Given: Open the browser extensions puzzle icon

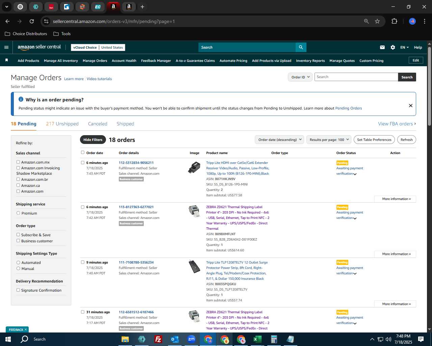Looking at the screenshot, I should (x=394, y=21).
